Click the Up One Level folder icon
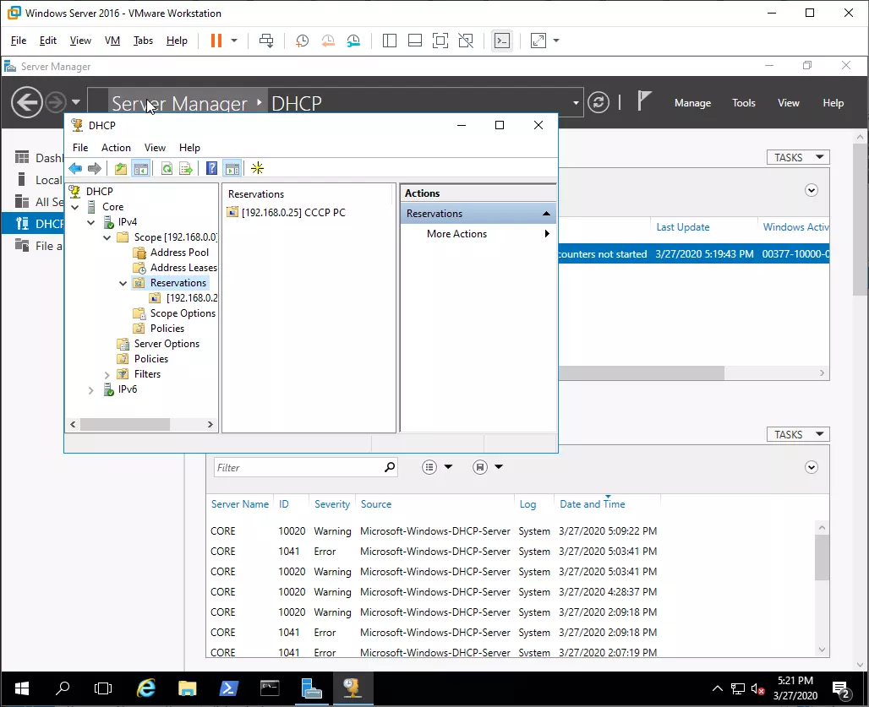This screenshot has height=707, width=869. pyautogui.click(x=121, y=169)
